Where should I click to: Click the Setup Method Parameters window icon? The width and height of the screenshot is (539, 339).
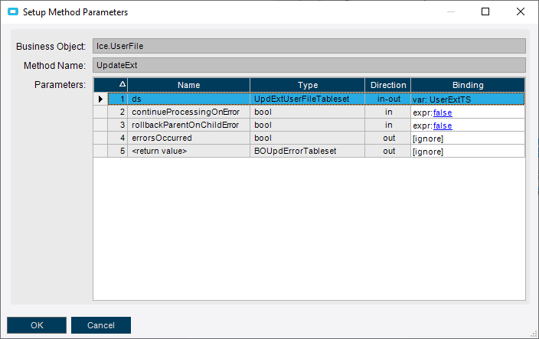tap(13, 12)
